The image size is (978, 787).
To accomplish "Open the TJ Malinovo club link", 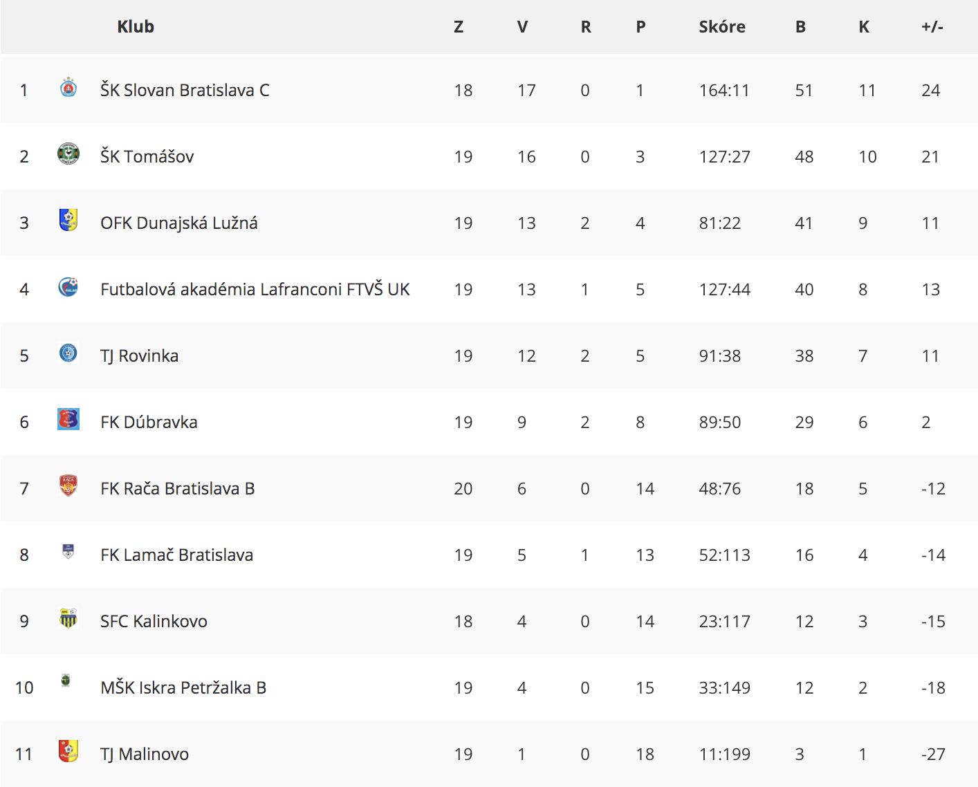I will 145,754.
